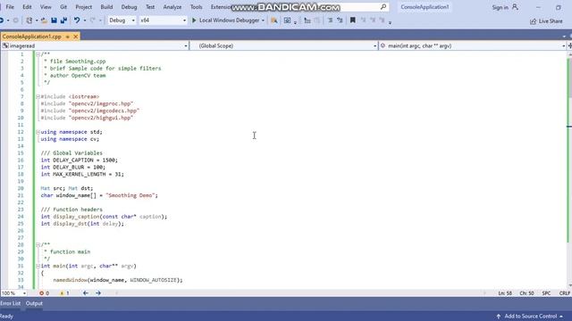Click the search magnifier icon in title bar
572x321 pixels.
pyautogui.click(x=383, y=7)
